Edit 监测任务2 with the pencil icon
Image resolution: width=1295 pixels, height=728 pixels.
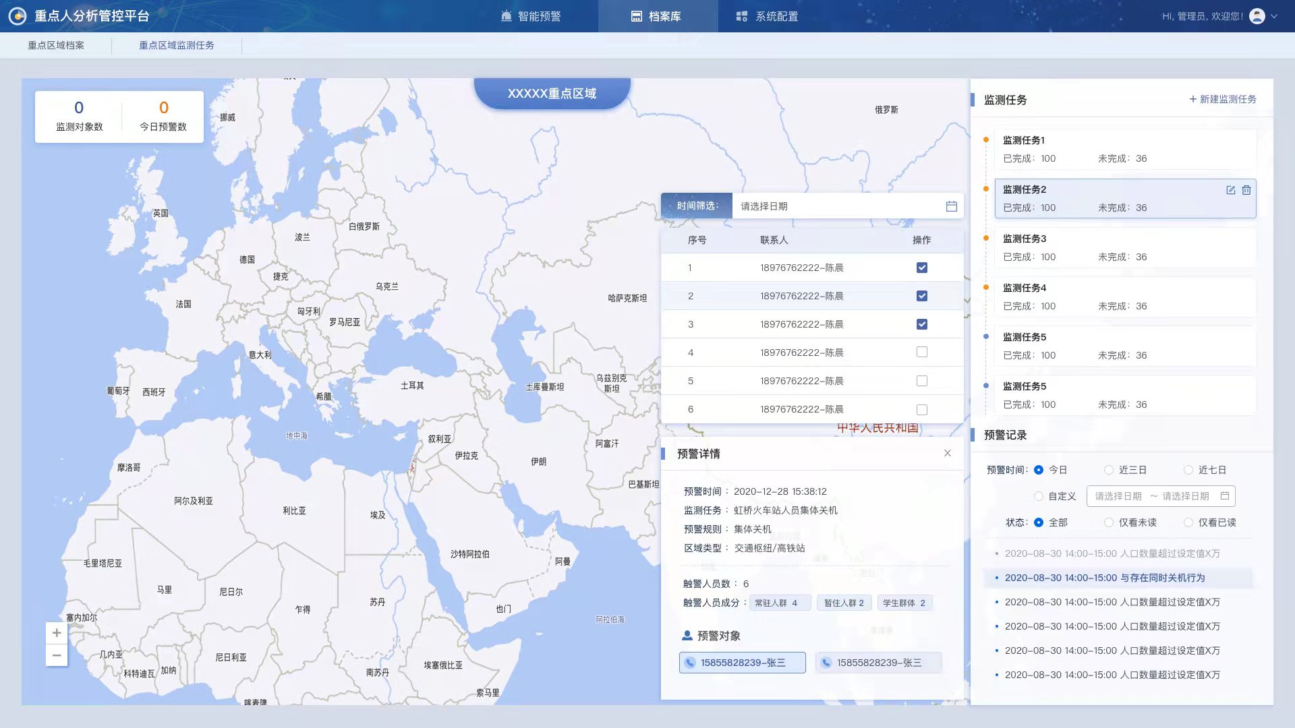(x=1230, y=190)
